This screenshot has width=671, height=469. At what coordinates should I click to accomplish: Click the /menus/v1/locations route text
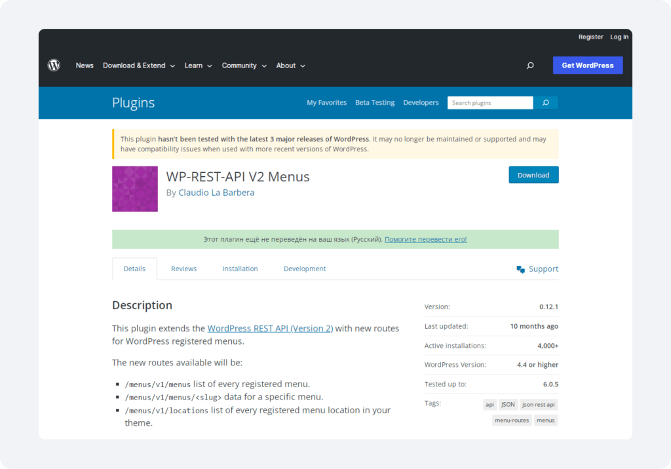point(166,410)
